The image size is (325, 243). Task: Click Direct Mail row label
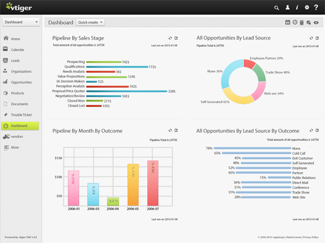click(300, 182)
